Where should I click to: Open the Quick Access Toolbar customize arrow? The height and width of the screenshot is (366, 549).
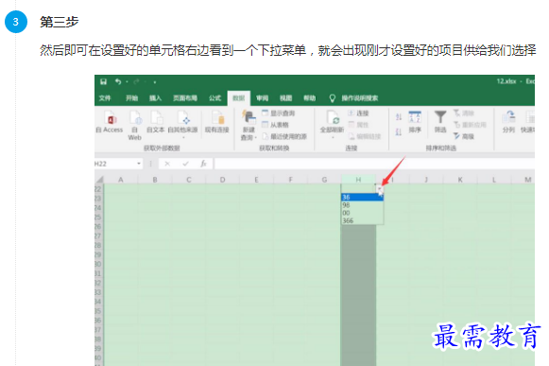pyautogui.click(x=154, y=82)
